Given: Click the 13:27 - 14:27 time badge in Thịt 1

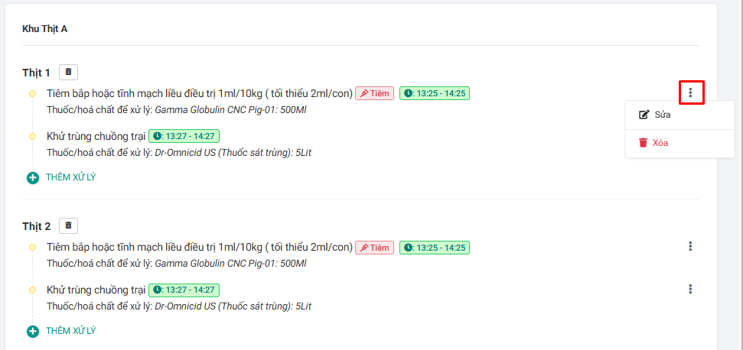Looking at the screenshot, I should point(184,136).
